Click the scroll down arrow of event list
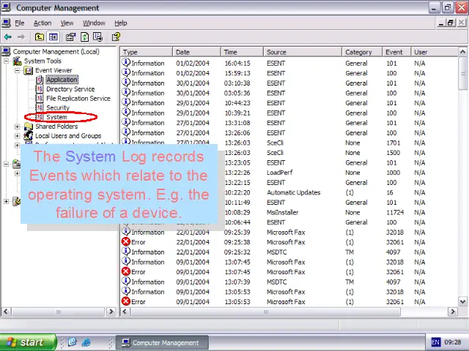469x351 pixels. (462, 301)
